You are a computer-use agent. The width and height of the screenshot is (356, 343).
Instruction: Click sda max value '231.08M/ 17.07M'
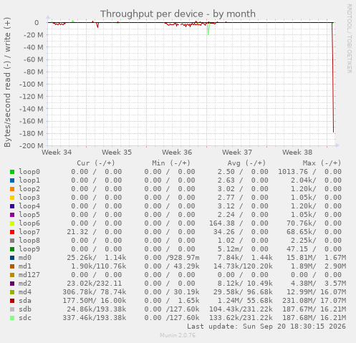(314, 301)
